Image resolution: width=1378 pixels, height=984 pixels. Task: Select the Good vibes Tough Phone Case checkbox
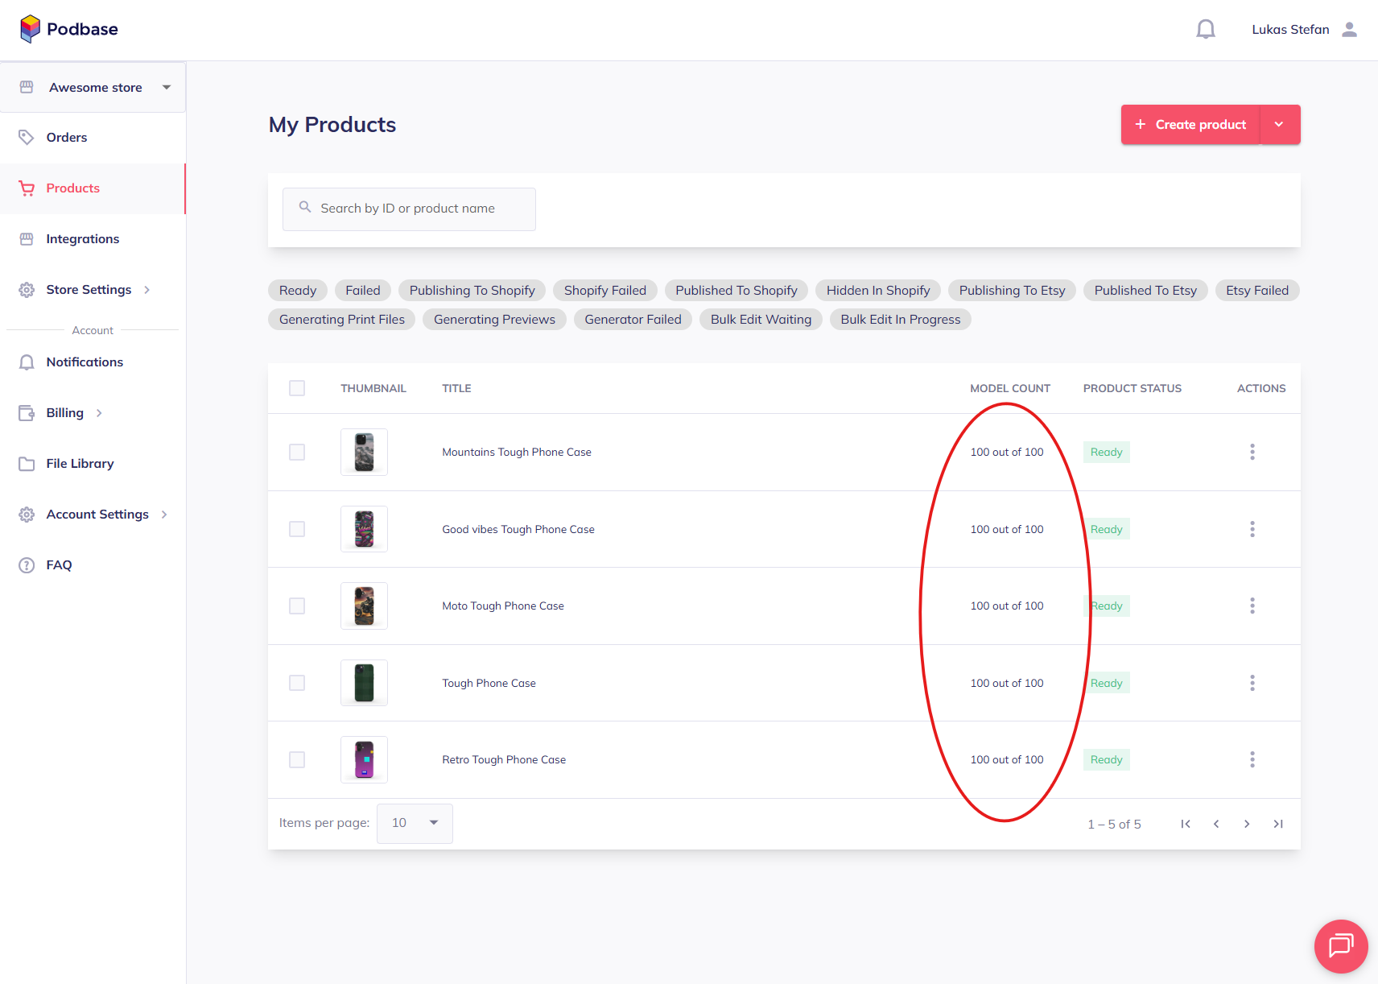click(297, 529)
